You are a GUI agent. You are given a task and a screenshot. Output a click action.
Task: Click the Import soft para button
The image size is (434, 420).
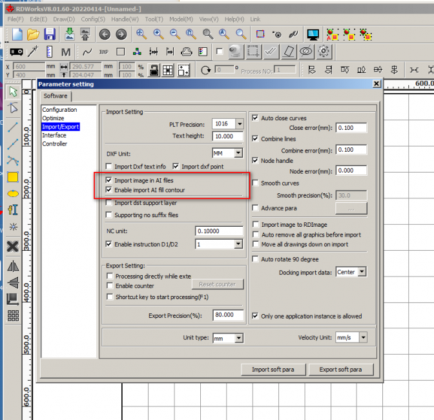pyautogui.click(x=272, y=370)
